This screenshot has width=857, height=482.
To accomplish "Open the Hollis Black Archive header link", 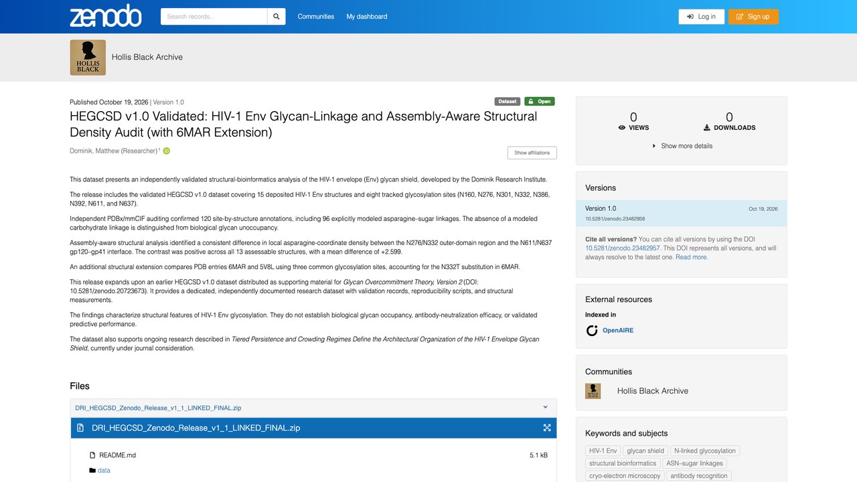I will point(147,58).
